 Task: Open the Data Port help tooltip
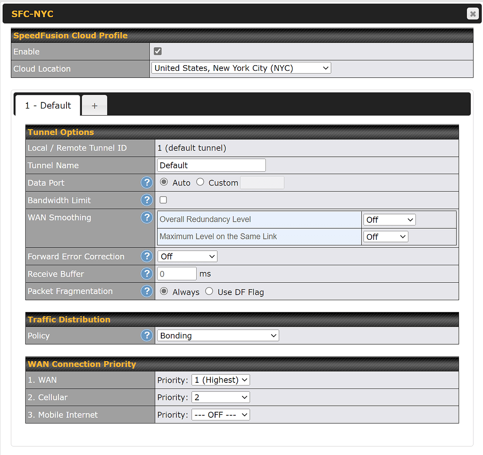[x=147, y=182]
